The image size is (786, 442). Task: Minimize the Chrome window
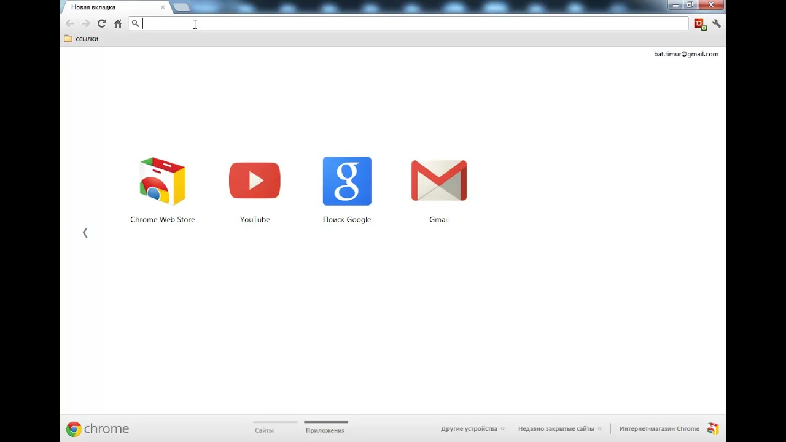[676, 5]
